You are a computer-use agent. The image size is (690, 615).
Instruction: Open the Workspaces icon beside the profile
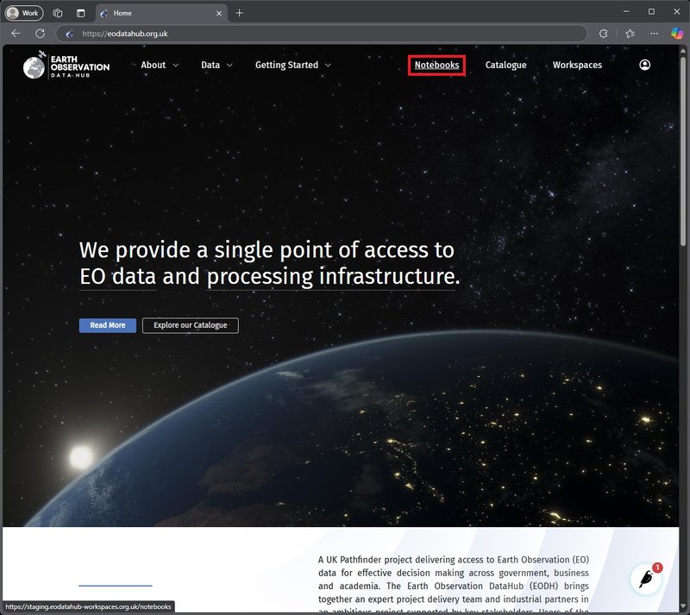point(58,13)
